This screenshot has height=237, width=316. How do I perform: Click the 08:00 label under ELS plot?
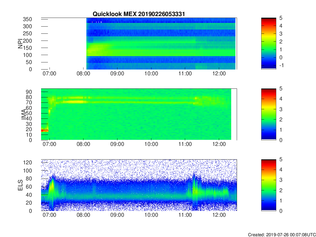tap(83, 215)
